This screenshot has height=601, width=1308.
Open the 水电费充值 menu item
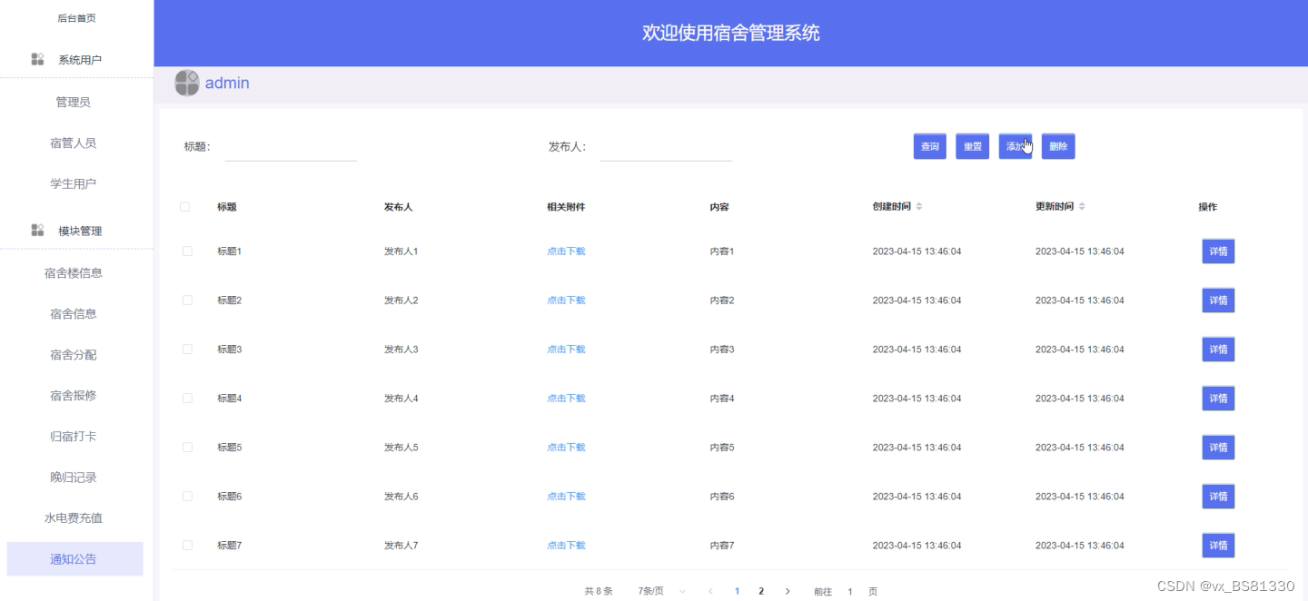pyautogui.click(x=74, y=518)
